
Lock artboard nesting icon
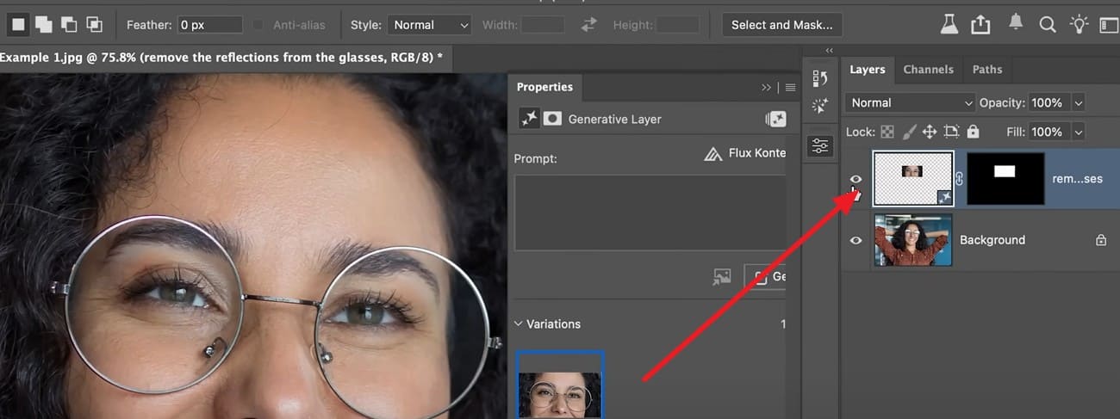pyautogui.click(x=951, y=132)
